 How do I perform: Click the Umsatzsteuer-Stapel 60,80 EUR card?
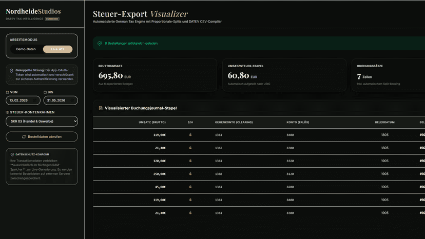tap(284, 75)
